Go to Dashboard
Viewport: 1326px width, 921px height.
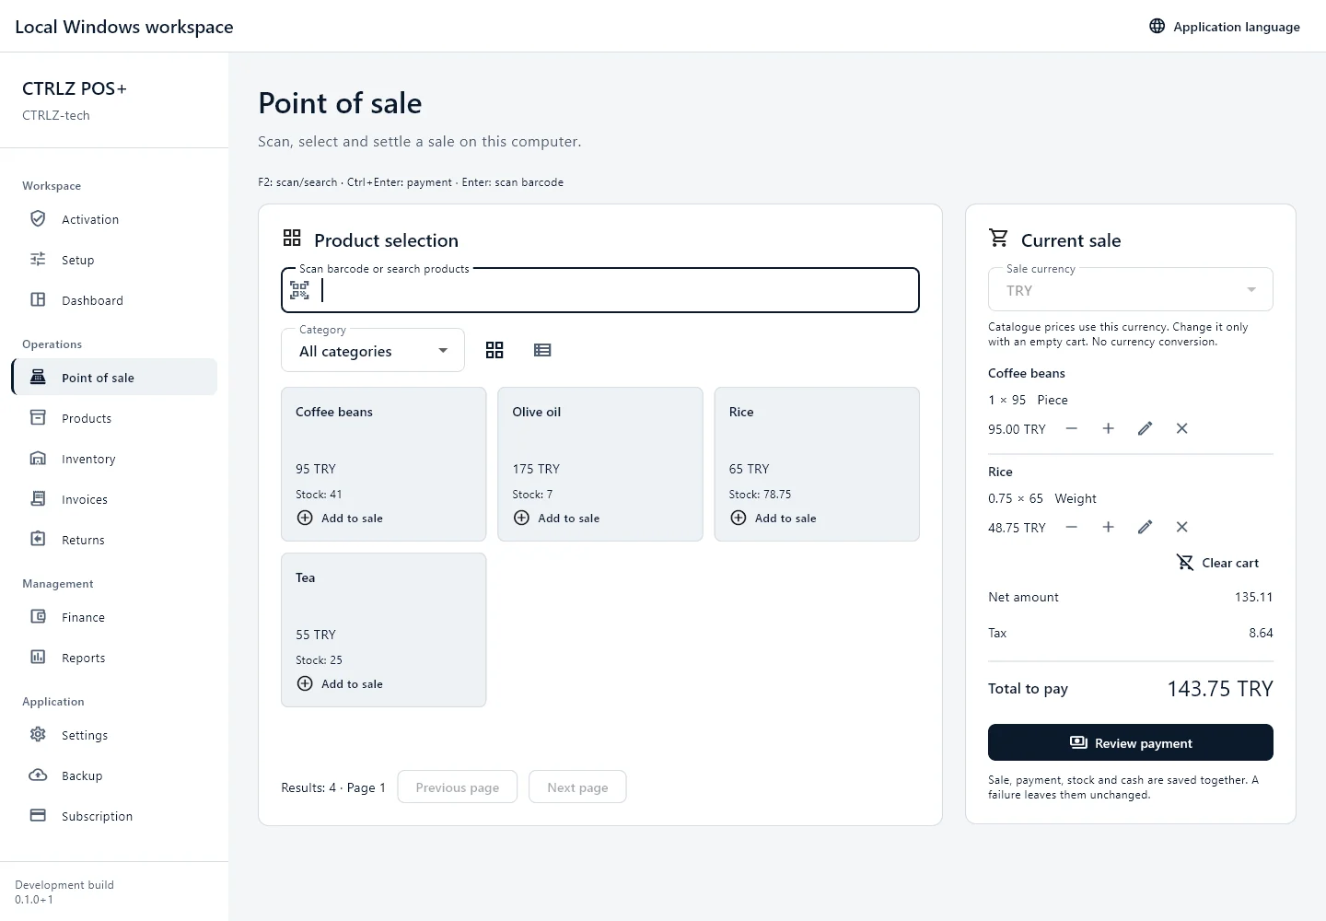(x=114, y=300)
